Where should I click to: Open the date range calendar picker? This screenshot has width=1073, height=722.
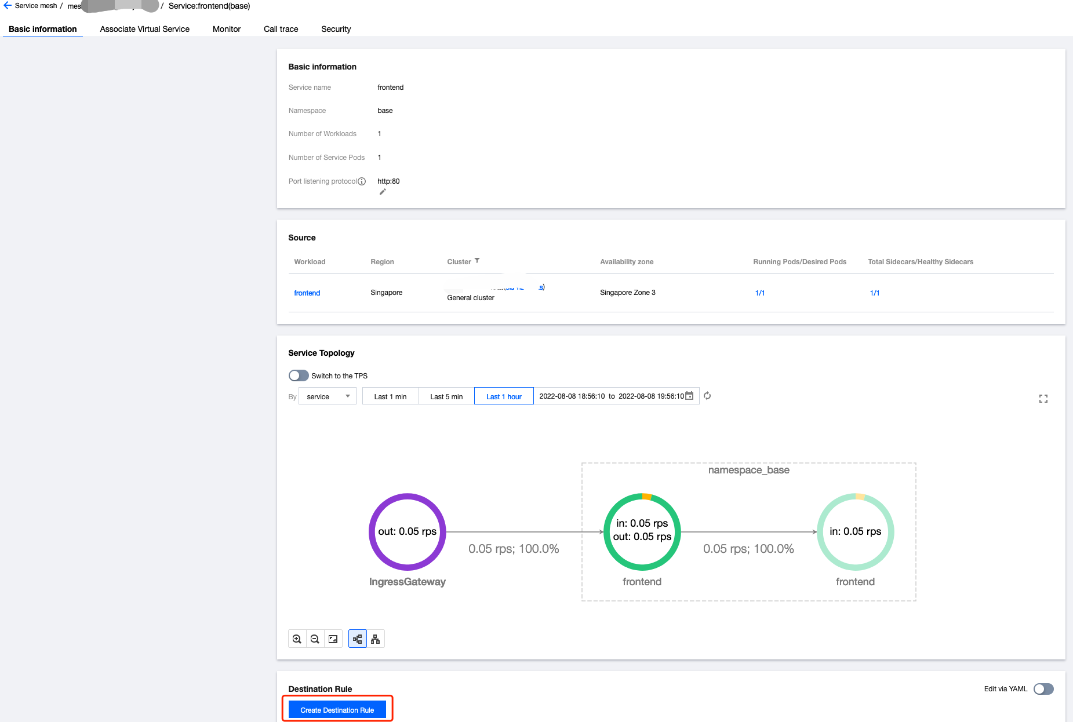pyautogui.click(x=689, y=396)
